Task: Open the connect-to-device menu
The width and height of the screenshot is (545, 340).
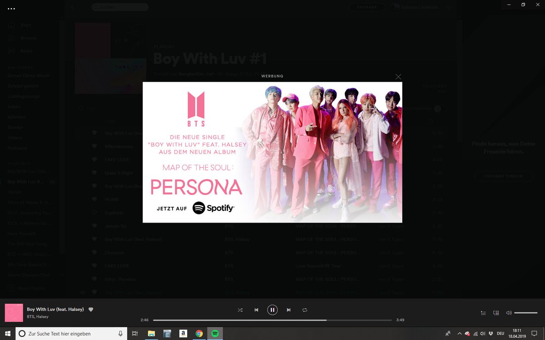Action: (x=496, y=313)
